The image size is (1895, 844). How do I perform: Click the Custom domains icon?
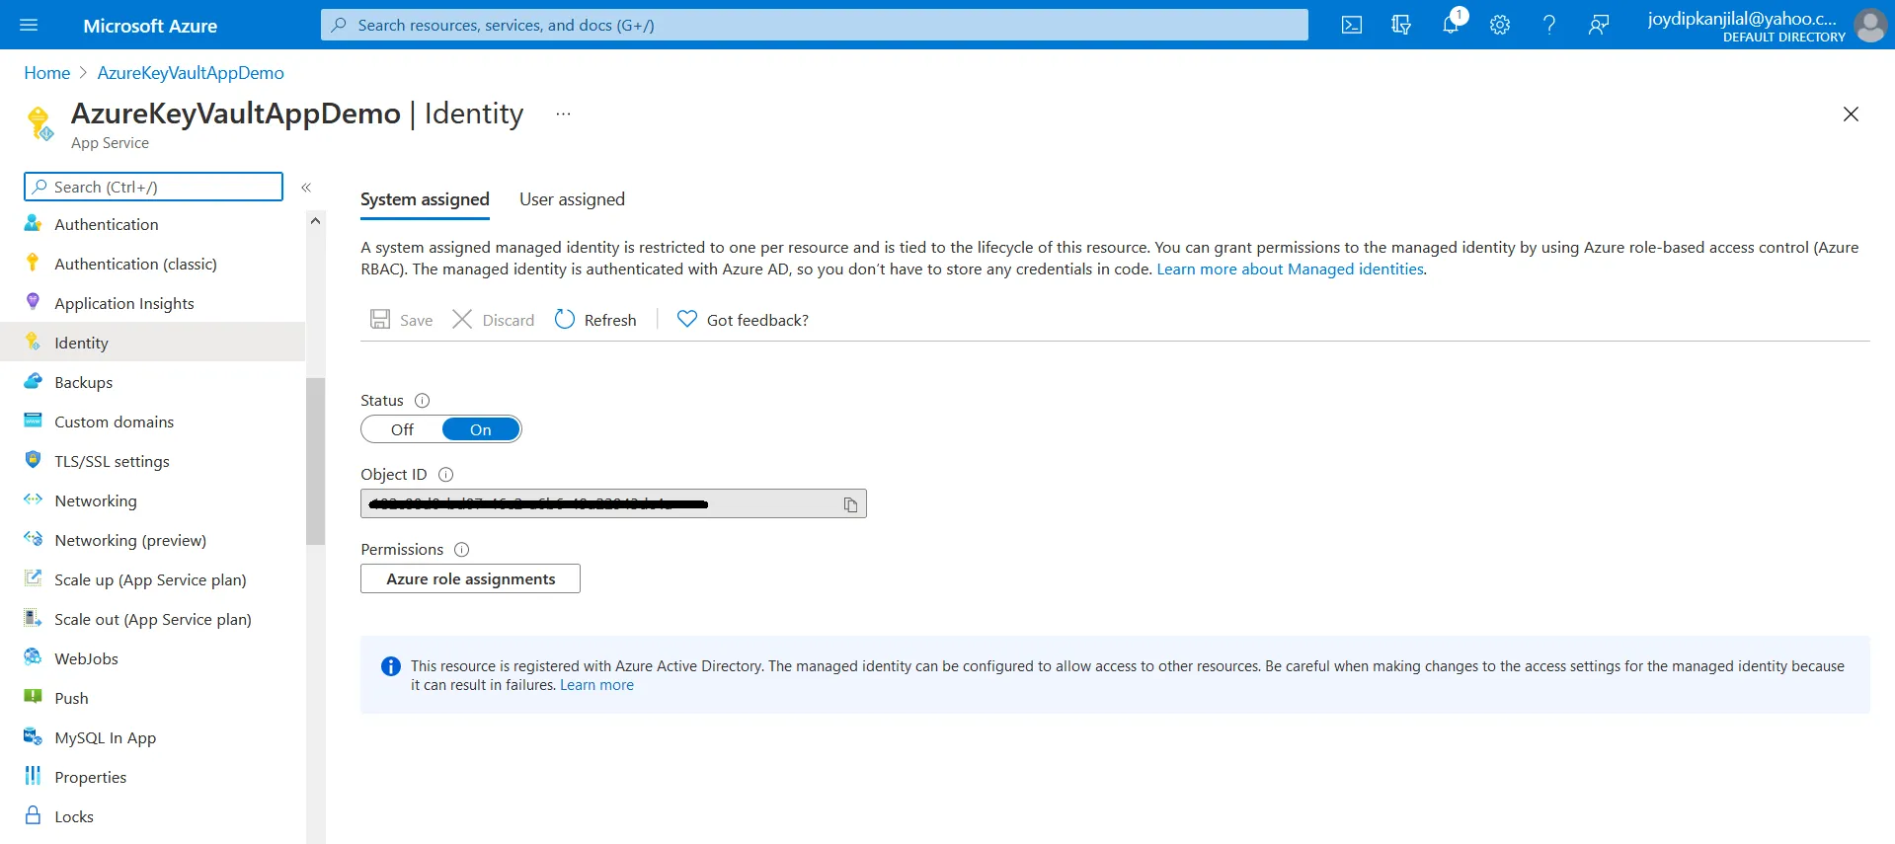(x=33, y=421)
